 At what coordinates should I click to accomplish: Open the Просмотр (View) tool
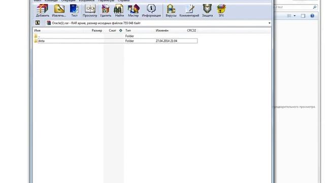pos(90,11)
